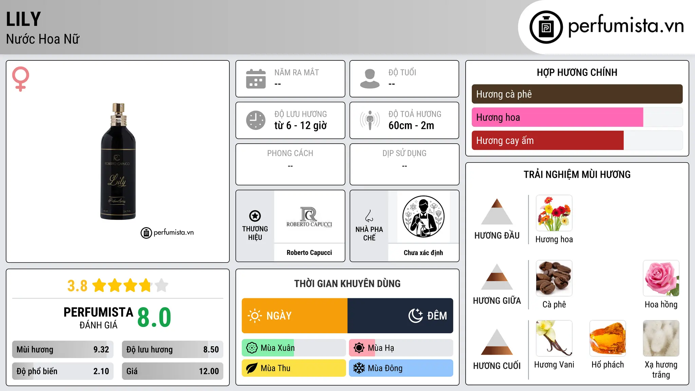
Task: Click the green Mùa Xuân season bar
Action: [294, 348]
